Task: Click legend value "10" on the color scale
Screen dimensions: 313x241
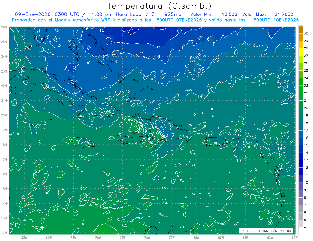Action: [x=306, y=183]
